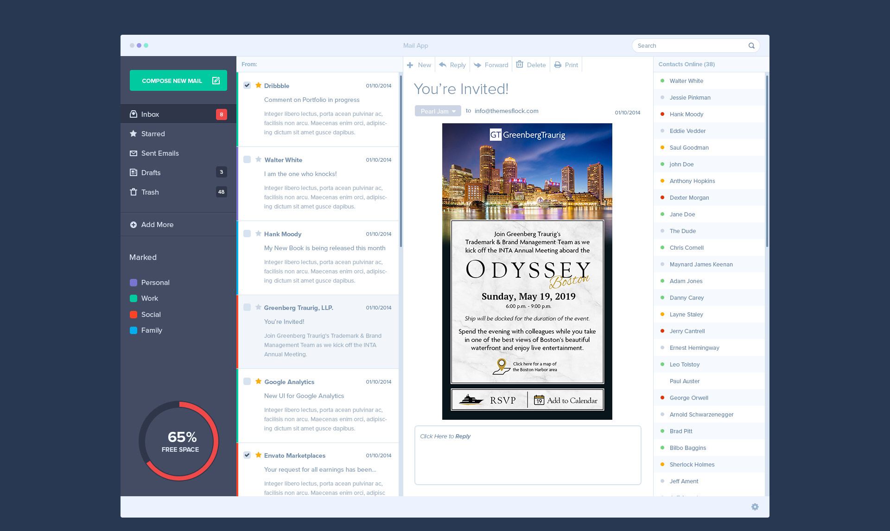
Task: Select the Social red color label
Action: coord(133,314)
